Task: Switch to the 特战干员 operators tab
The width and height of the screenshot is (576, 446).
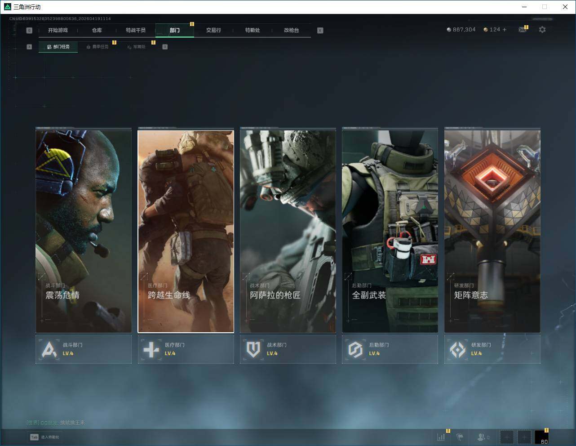Action: [x=136, y=30]
